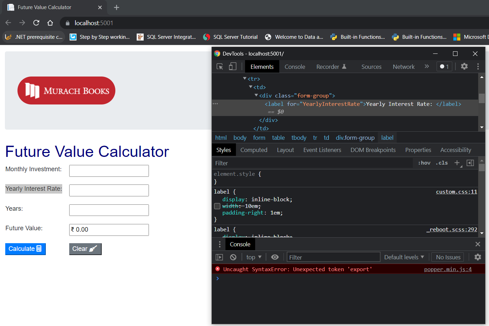This screenshot has height=326, width=489.
Task: Click the Murach Books logo
Action: click(66, 90)
